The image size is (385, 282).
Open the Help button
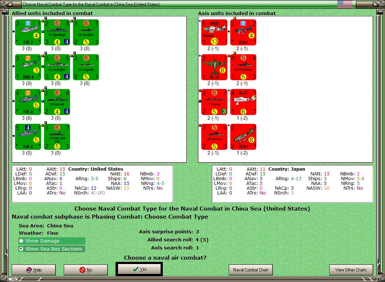point(34,270)
